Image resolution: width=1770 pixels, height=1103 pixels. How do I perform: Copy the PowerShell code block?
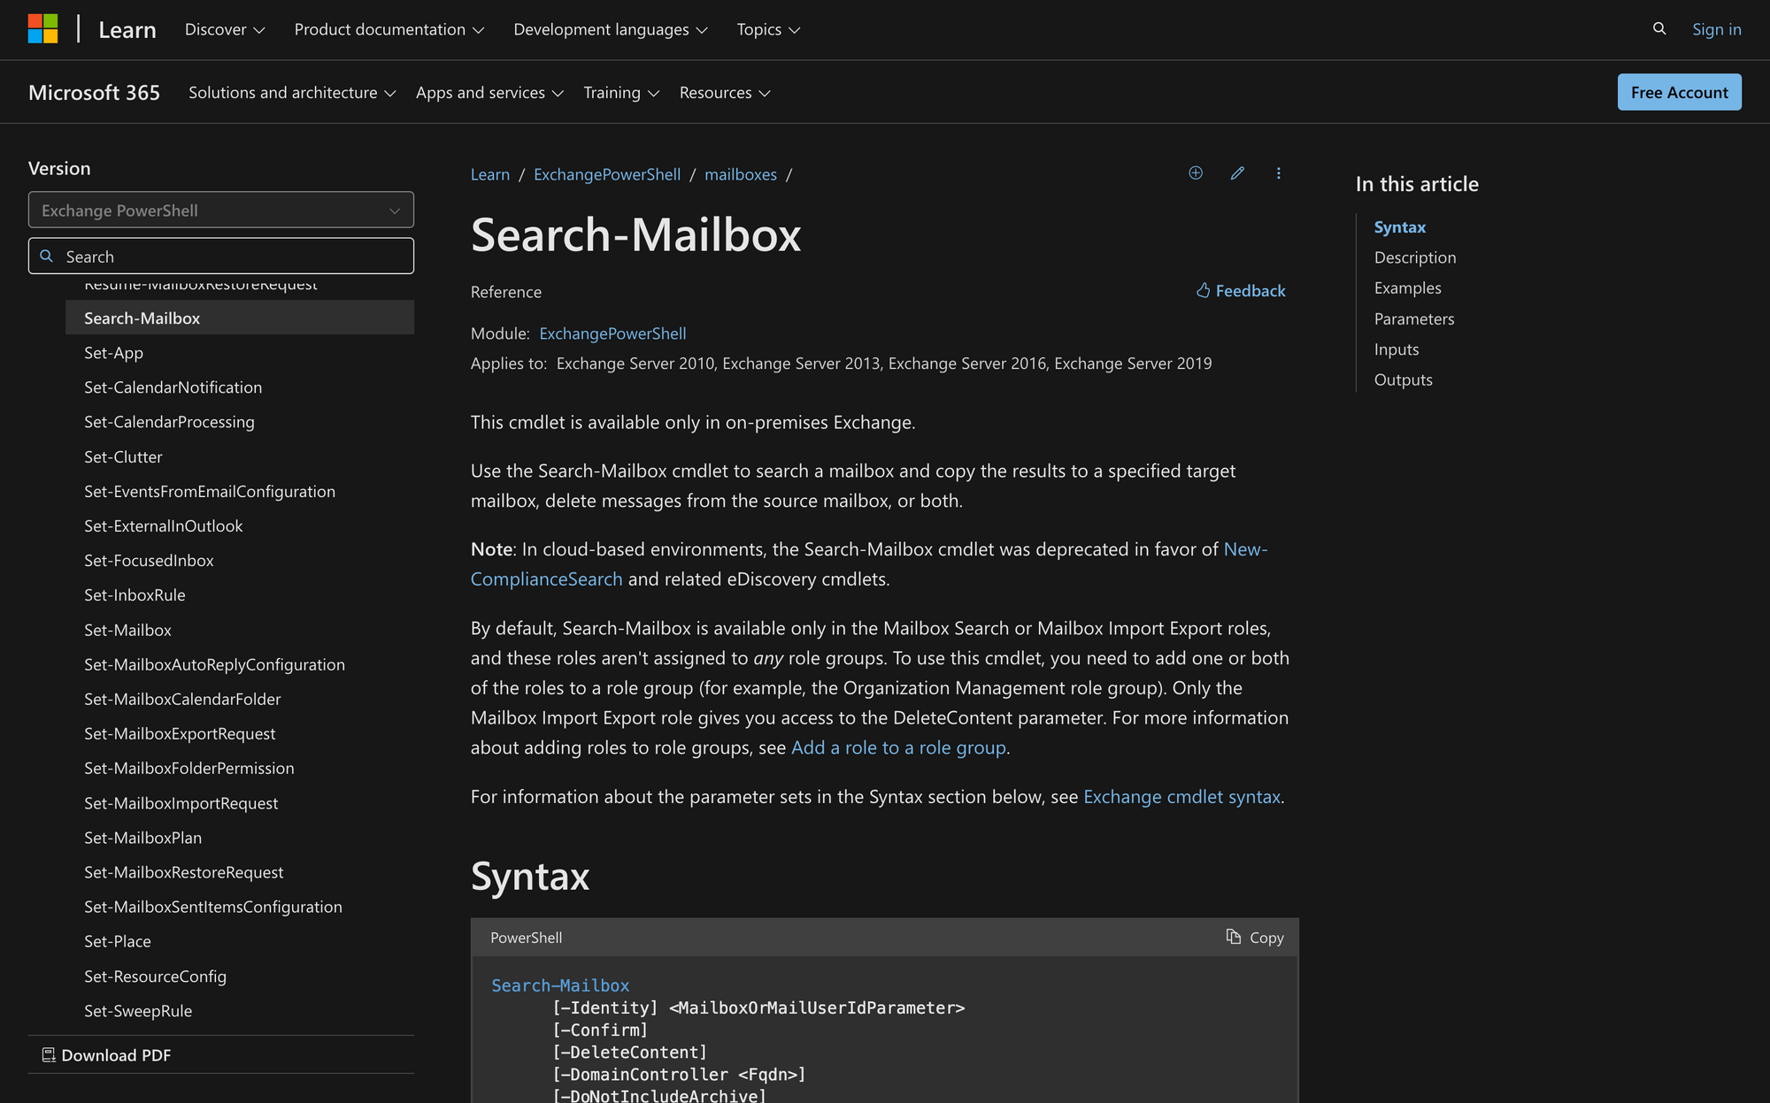pyautogui.click(x=1255, y=938)
